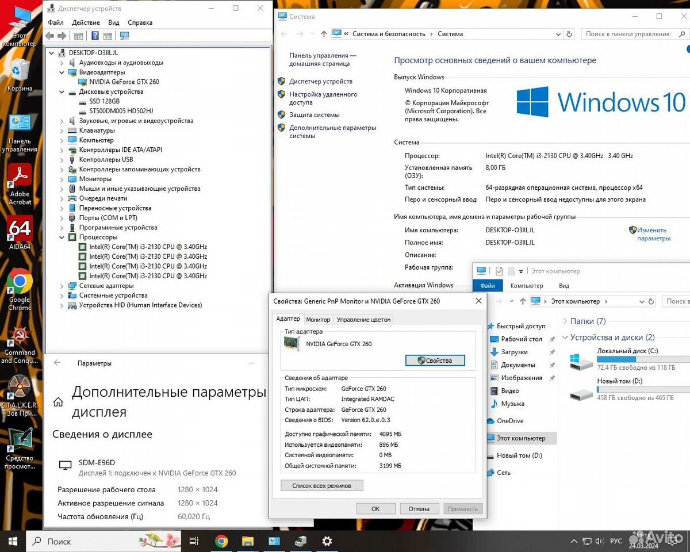Open Дополнительные параметры системы link
This screenshot has width=690, height=552.
coord(332,132)
